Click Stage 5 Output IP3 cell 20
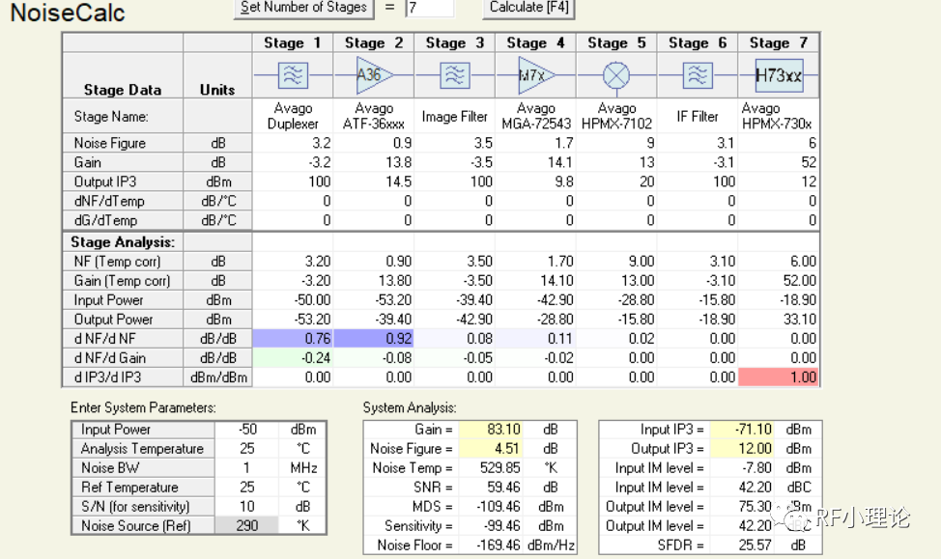The width and height of the screenshot is (941, 559). coord(616,182)
